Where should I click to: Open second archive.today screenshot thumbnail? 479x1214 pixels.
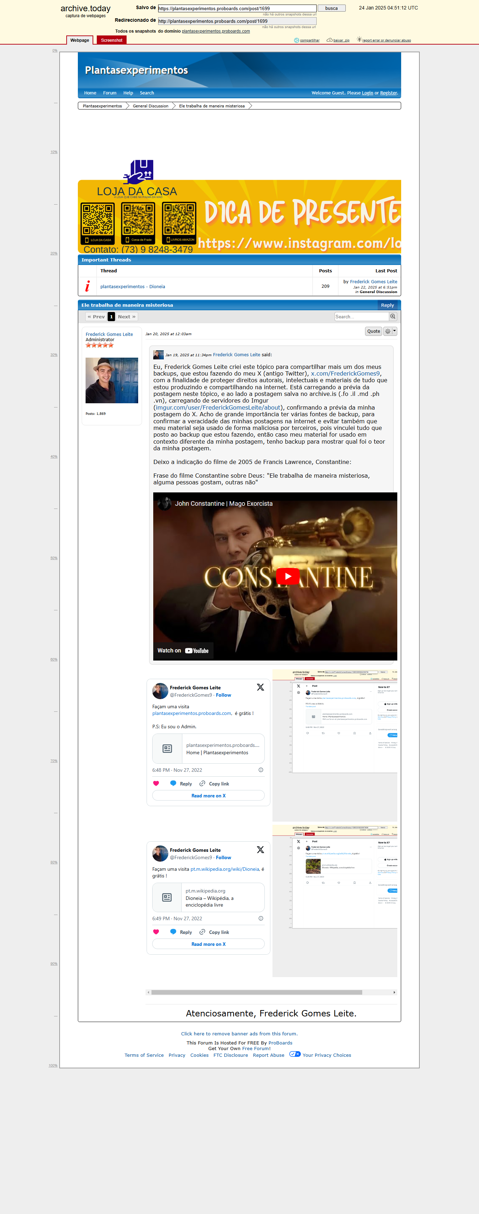[x=335, y=901]
